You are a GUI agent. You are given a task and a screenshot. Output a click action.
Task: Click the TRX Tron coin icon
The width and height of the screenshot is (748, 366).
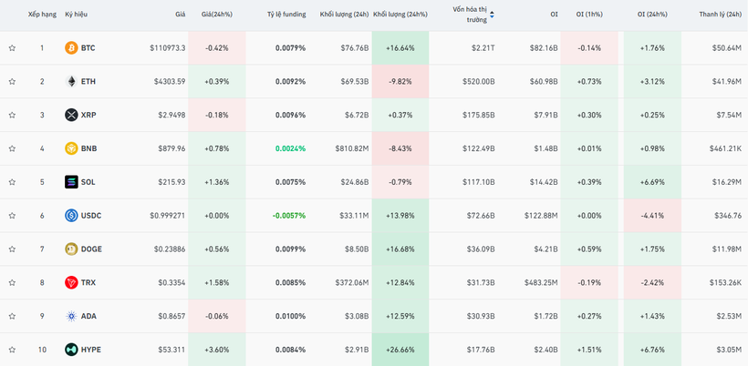(x=71, y=282)
